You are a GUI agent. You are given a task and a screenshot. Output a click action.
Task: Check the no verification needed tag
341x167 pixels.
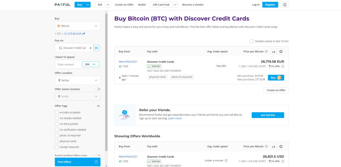57,130
